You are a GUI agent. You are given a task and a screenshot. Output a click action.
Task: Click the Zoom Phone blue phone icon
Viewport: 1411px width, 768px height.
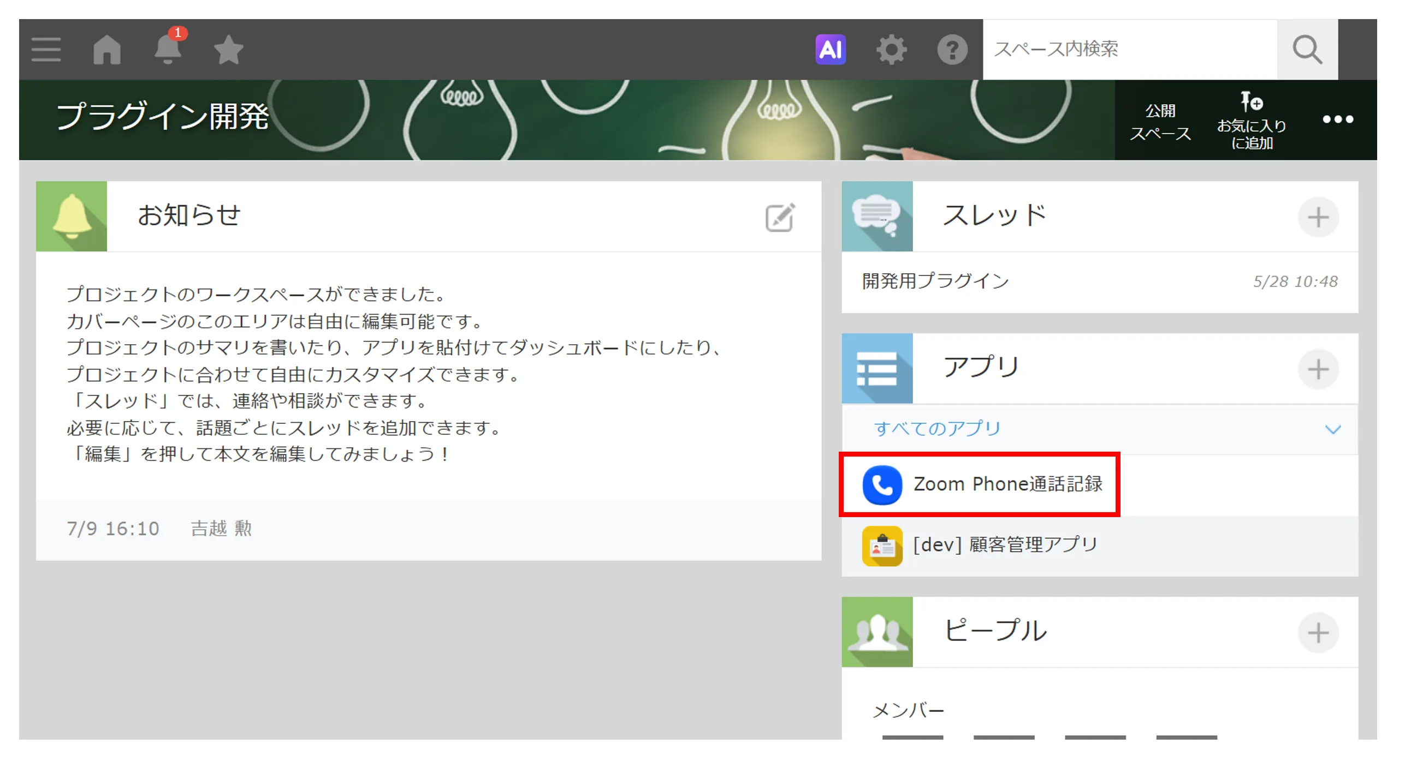point(882,485)
